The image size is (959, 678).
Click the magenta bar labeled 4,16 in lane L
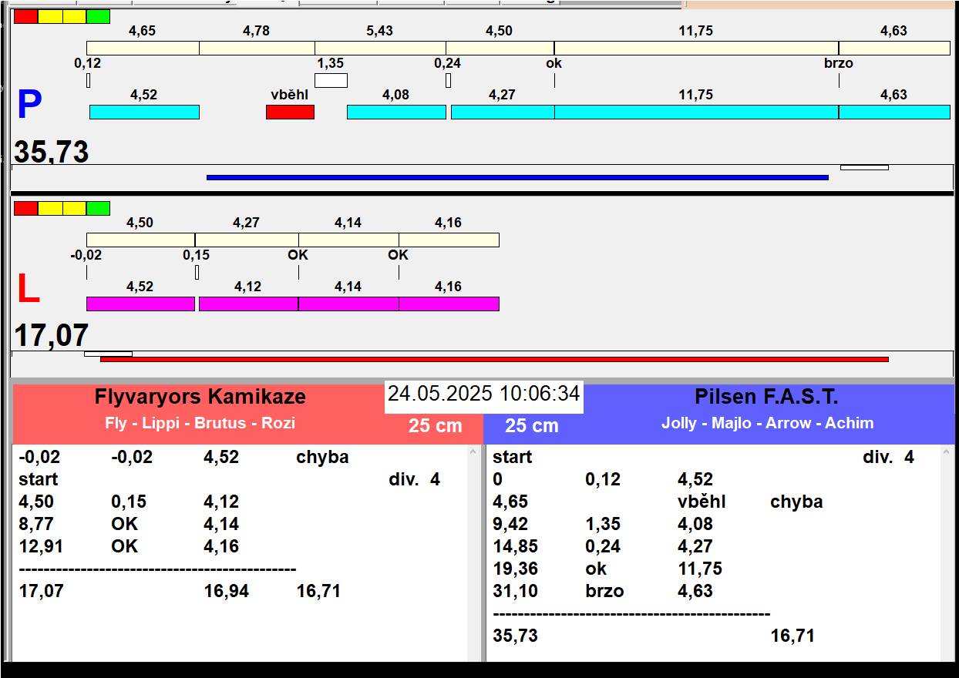click(x=449, y=304)
